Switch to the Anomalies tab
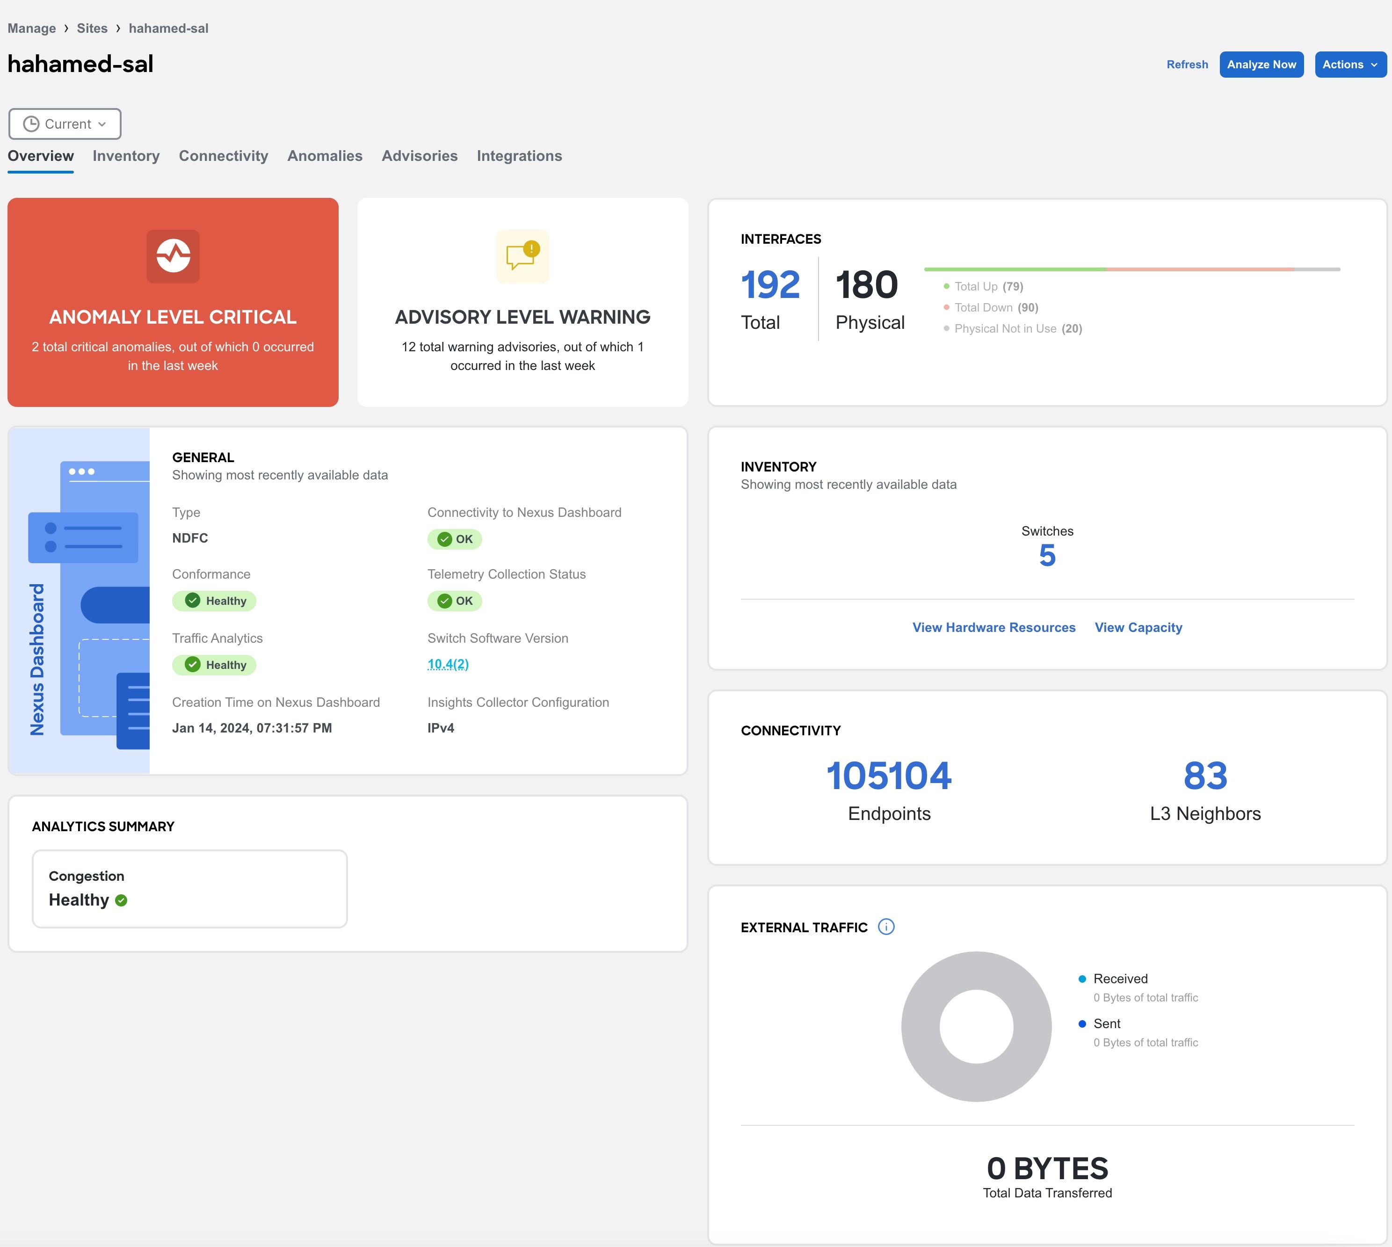1392x1247 pixels. (325, 155)
